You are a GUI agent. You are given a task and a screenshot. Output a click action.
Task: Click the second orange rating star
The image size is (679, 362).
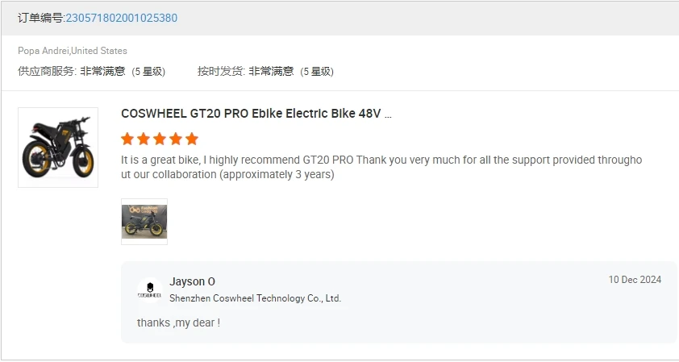pos(144,139)
